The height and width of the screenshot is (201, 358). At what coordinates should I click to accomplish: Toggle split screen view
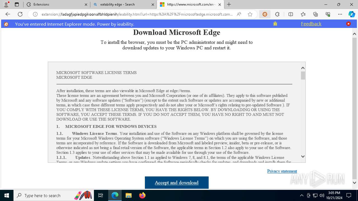[291, 14]
